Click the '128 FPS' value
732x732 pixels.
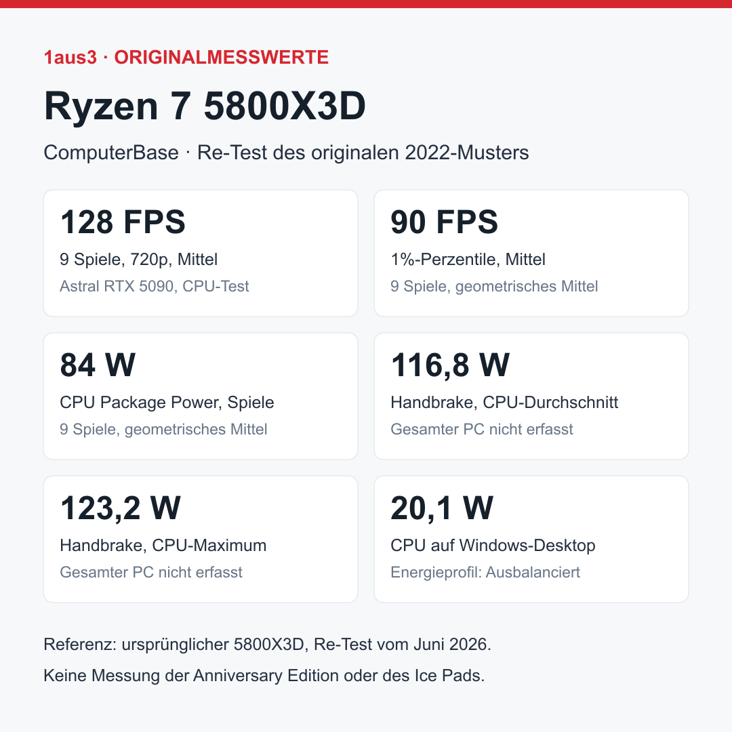coord(123,221)
